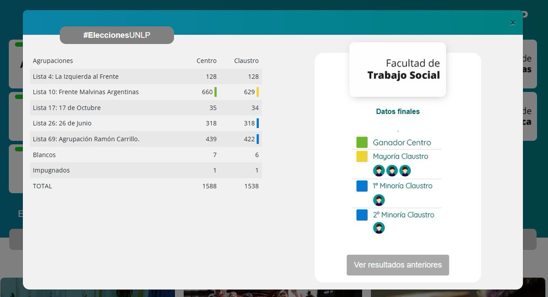This screenshot has width=548, height=297.
Task: Click the Claustro column header
Action: pos(247,61)
